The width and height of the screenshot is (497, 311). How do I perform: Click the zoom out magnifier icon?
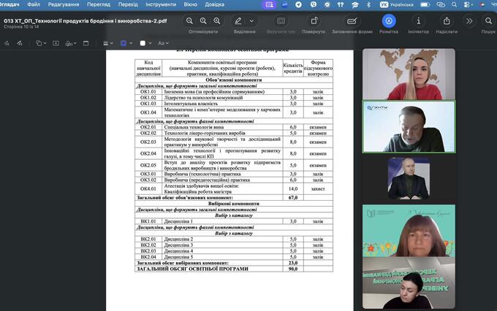point(191,21)
